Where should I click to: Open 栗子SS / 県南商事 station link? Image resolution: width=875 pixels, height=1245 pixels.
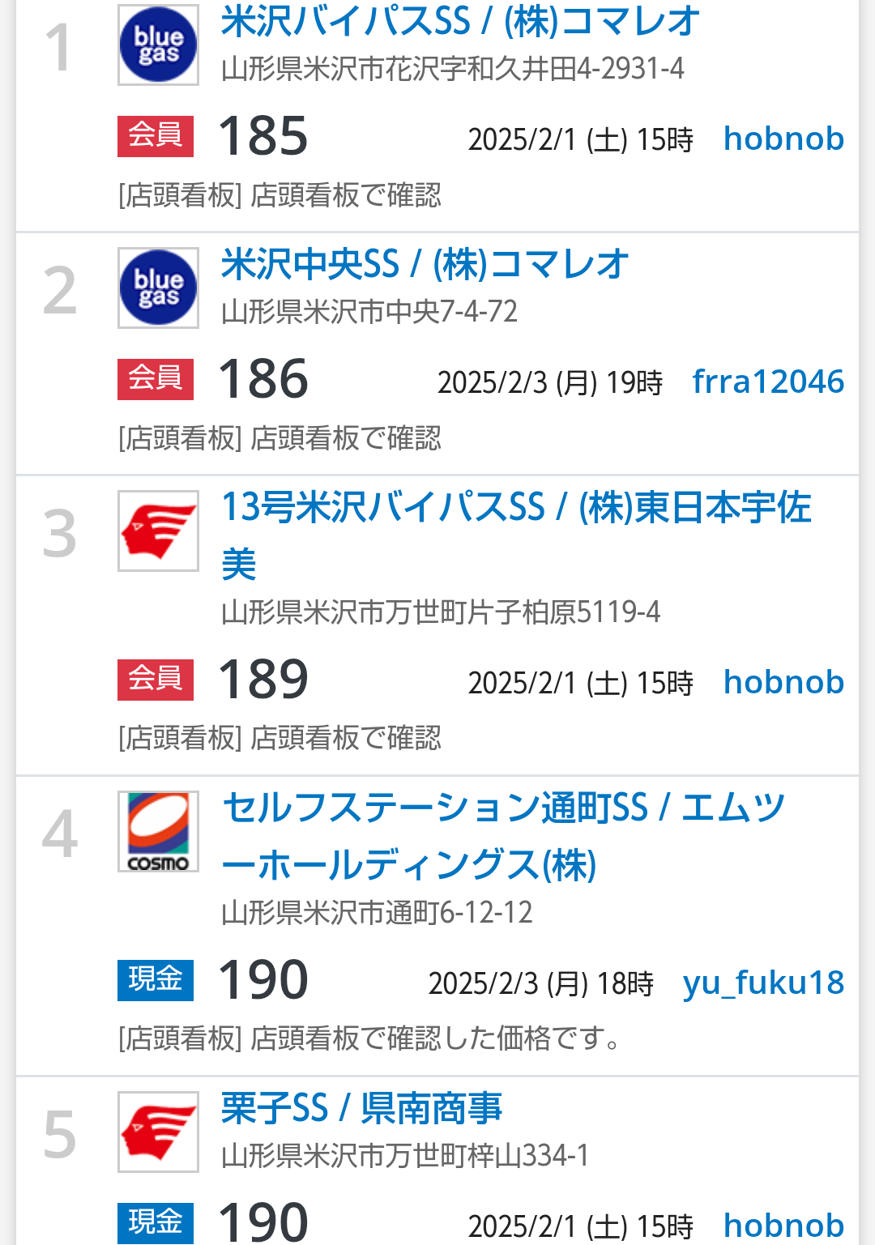[361, 1109]
